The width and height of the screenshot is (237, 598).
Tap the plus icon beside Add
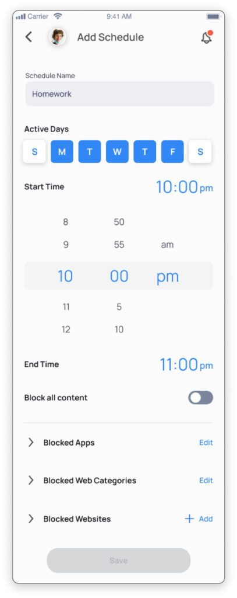(x=189, y=519)
